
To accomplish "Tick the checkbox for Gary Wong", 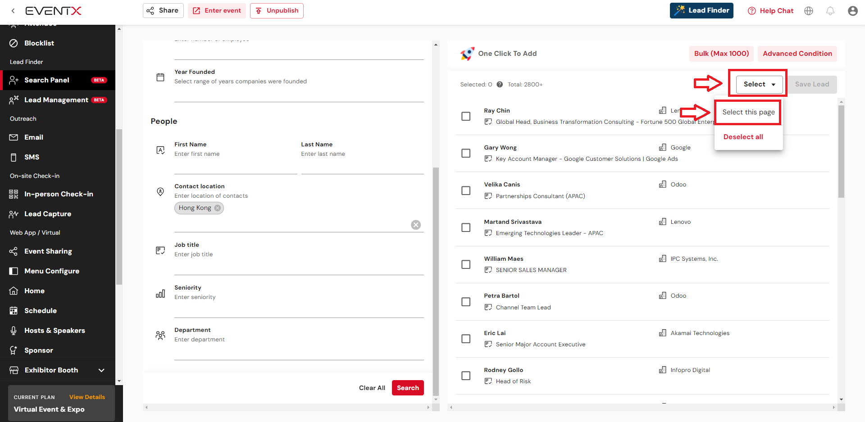I will click(x=466, y=153).
